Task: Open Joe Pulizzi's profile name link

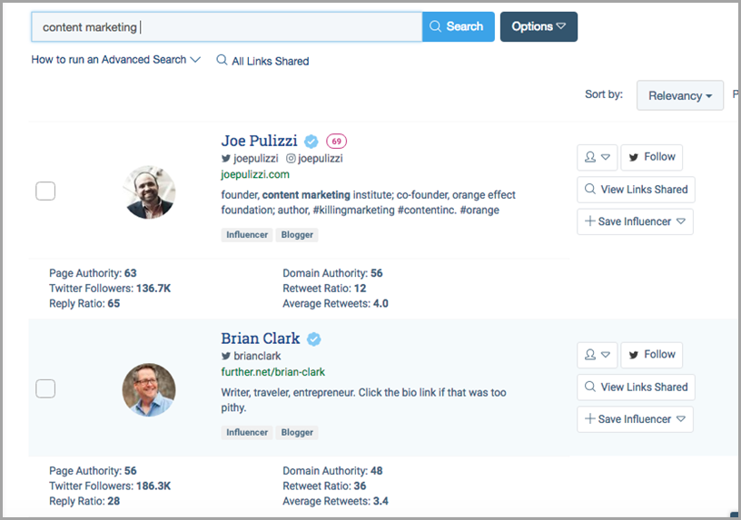Action: click(x=259, y=141)
